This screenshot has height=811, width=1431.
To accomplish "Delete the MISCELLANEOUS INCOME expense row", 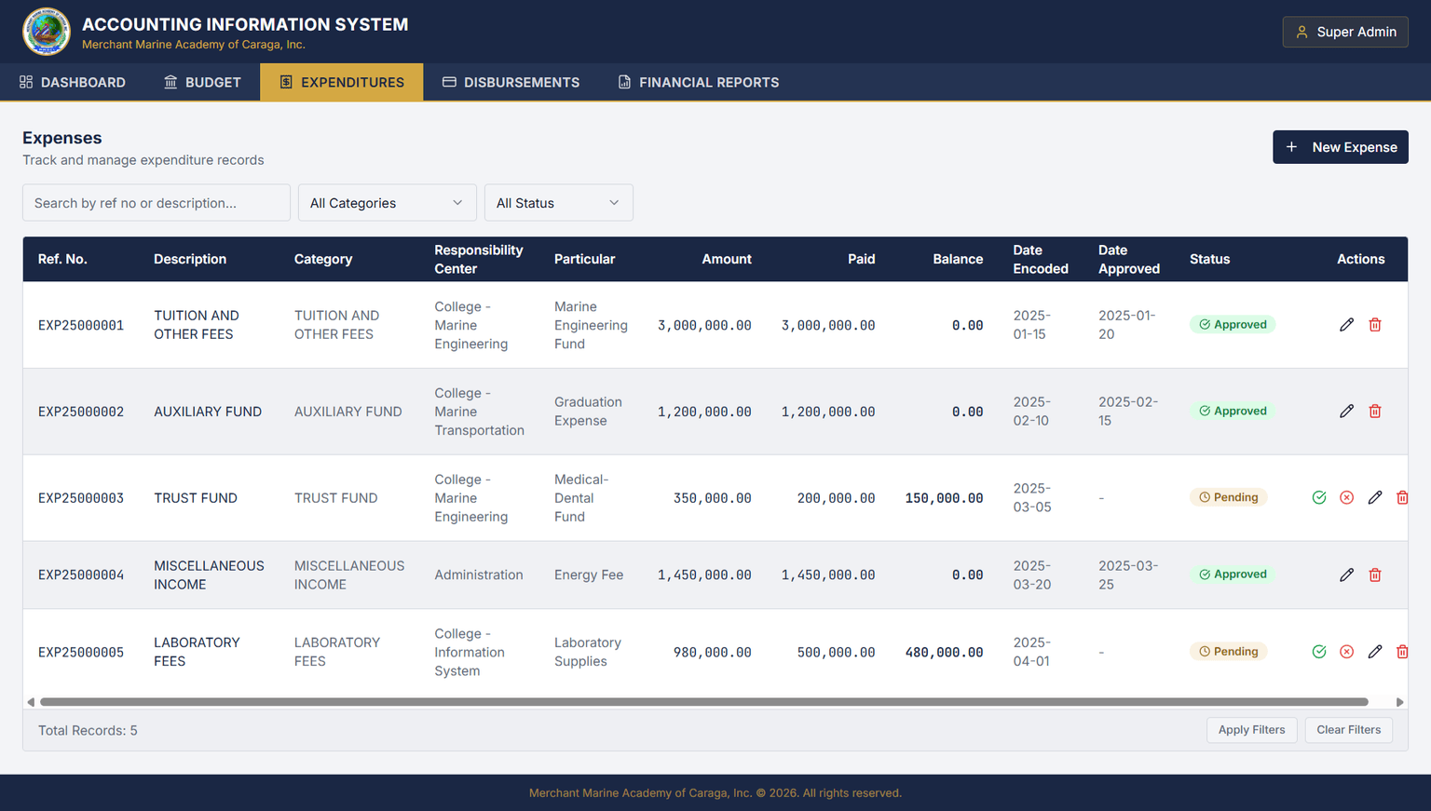I will pos(1375,575).
